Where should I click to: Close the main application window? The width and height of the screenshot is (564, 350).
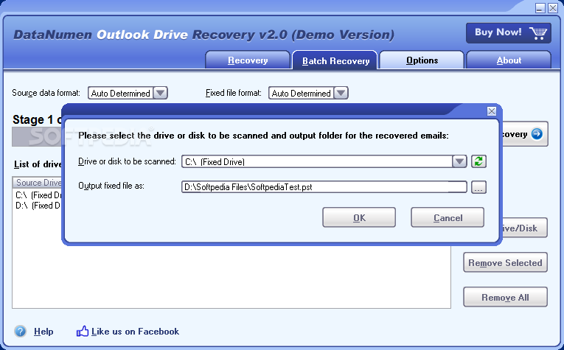553,8
